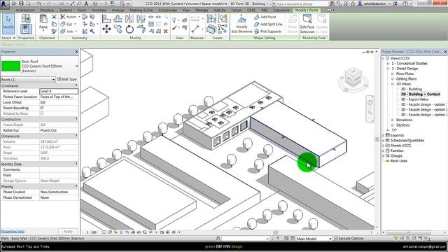Click the Type Properties icon

tap(26, 19)
